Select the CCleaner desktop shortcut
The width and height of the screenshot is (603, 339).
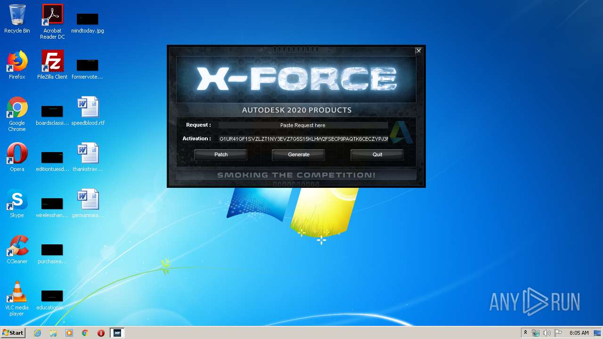coord(17,250)
